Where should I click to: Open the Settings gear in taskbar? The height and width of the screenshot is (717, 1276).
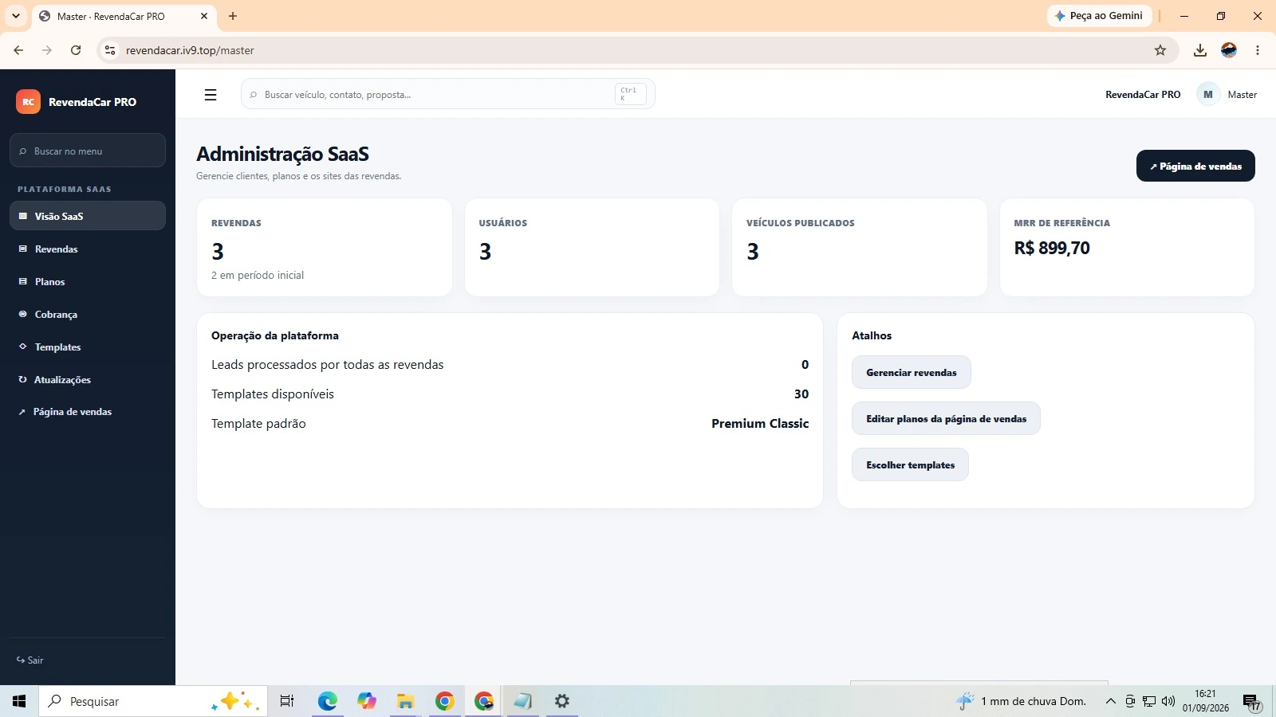point(562,701)
